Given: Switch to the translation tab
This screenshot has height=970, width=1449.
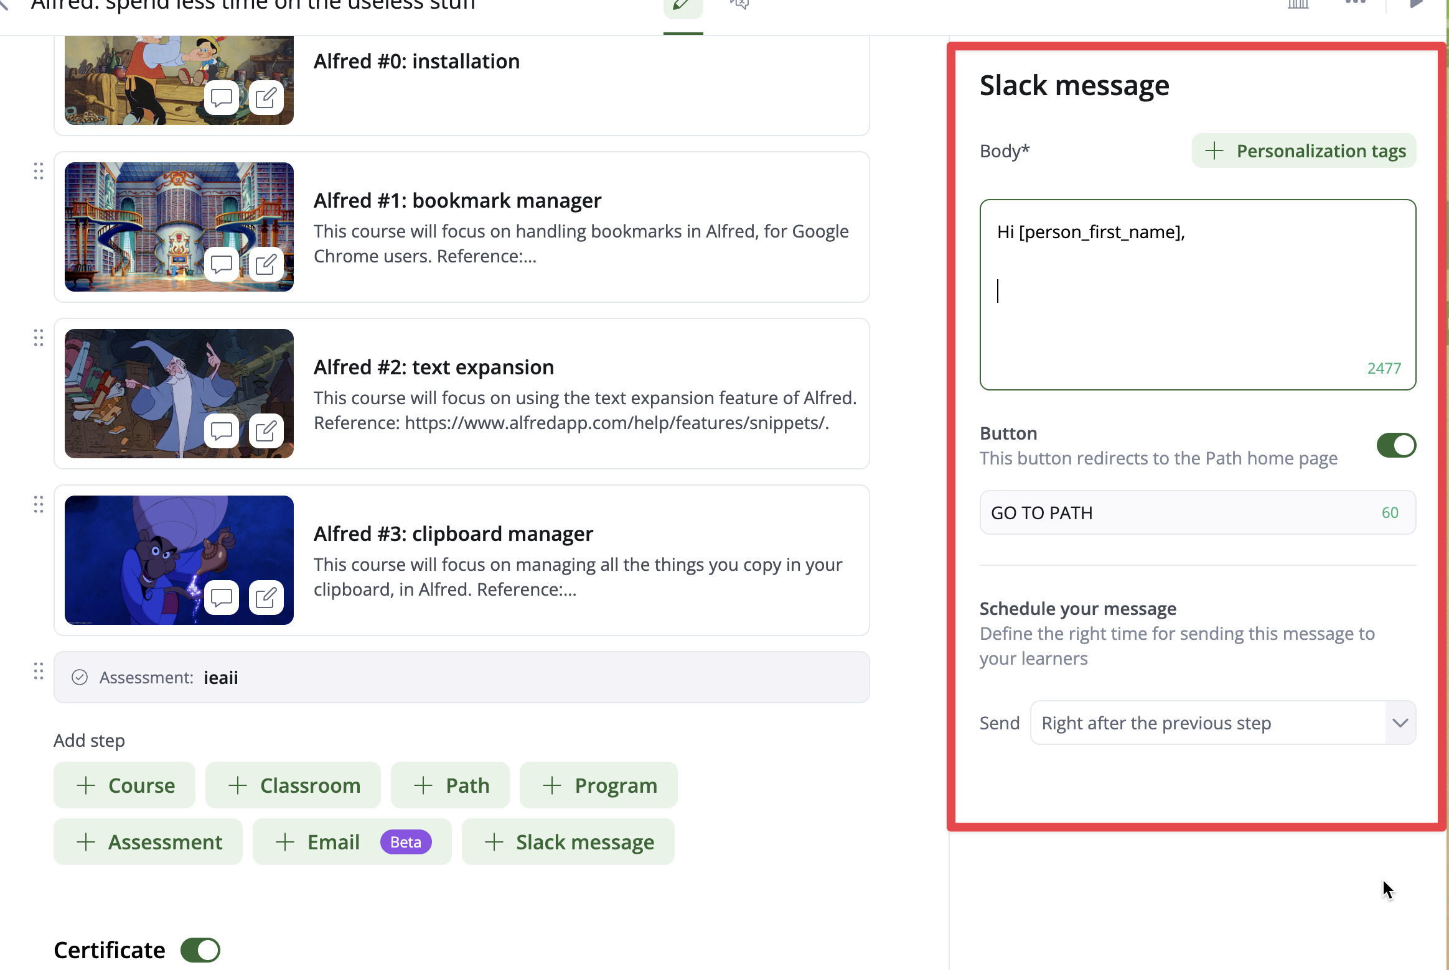Looking at the screenshot, I should [739, 6].
